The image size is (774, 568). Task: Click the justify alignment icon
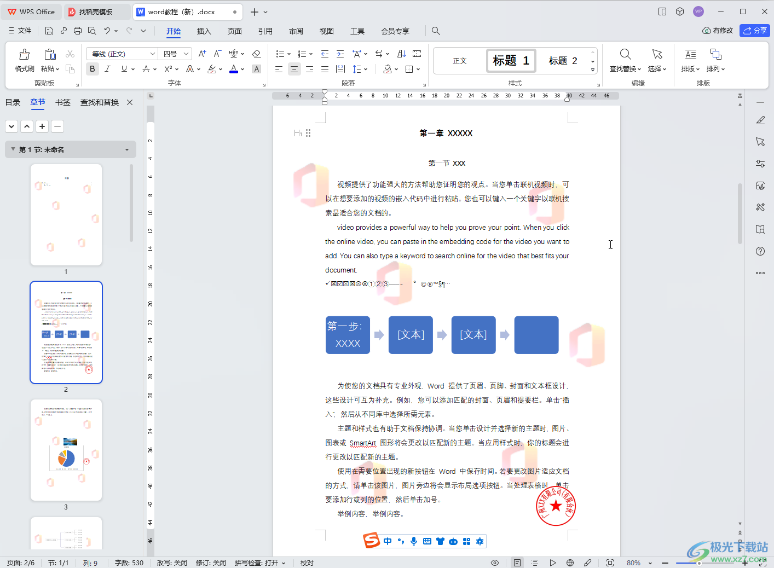(x=325, y=69)
